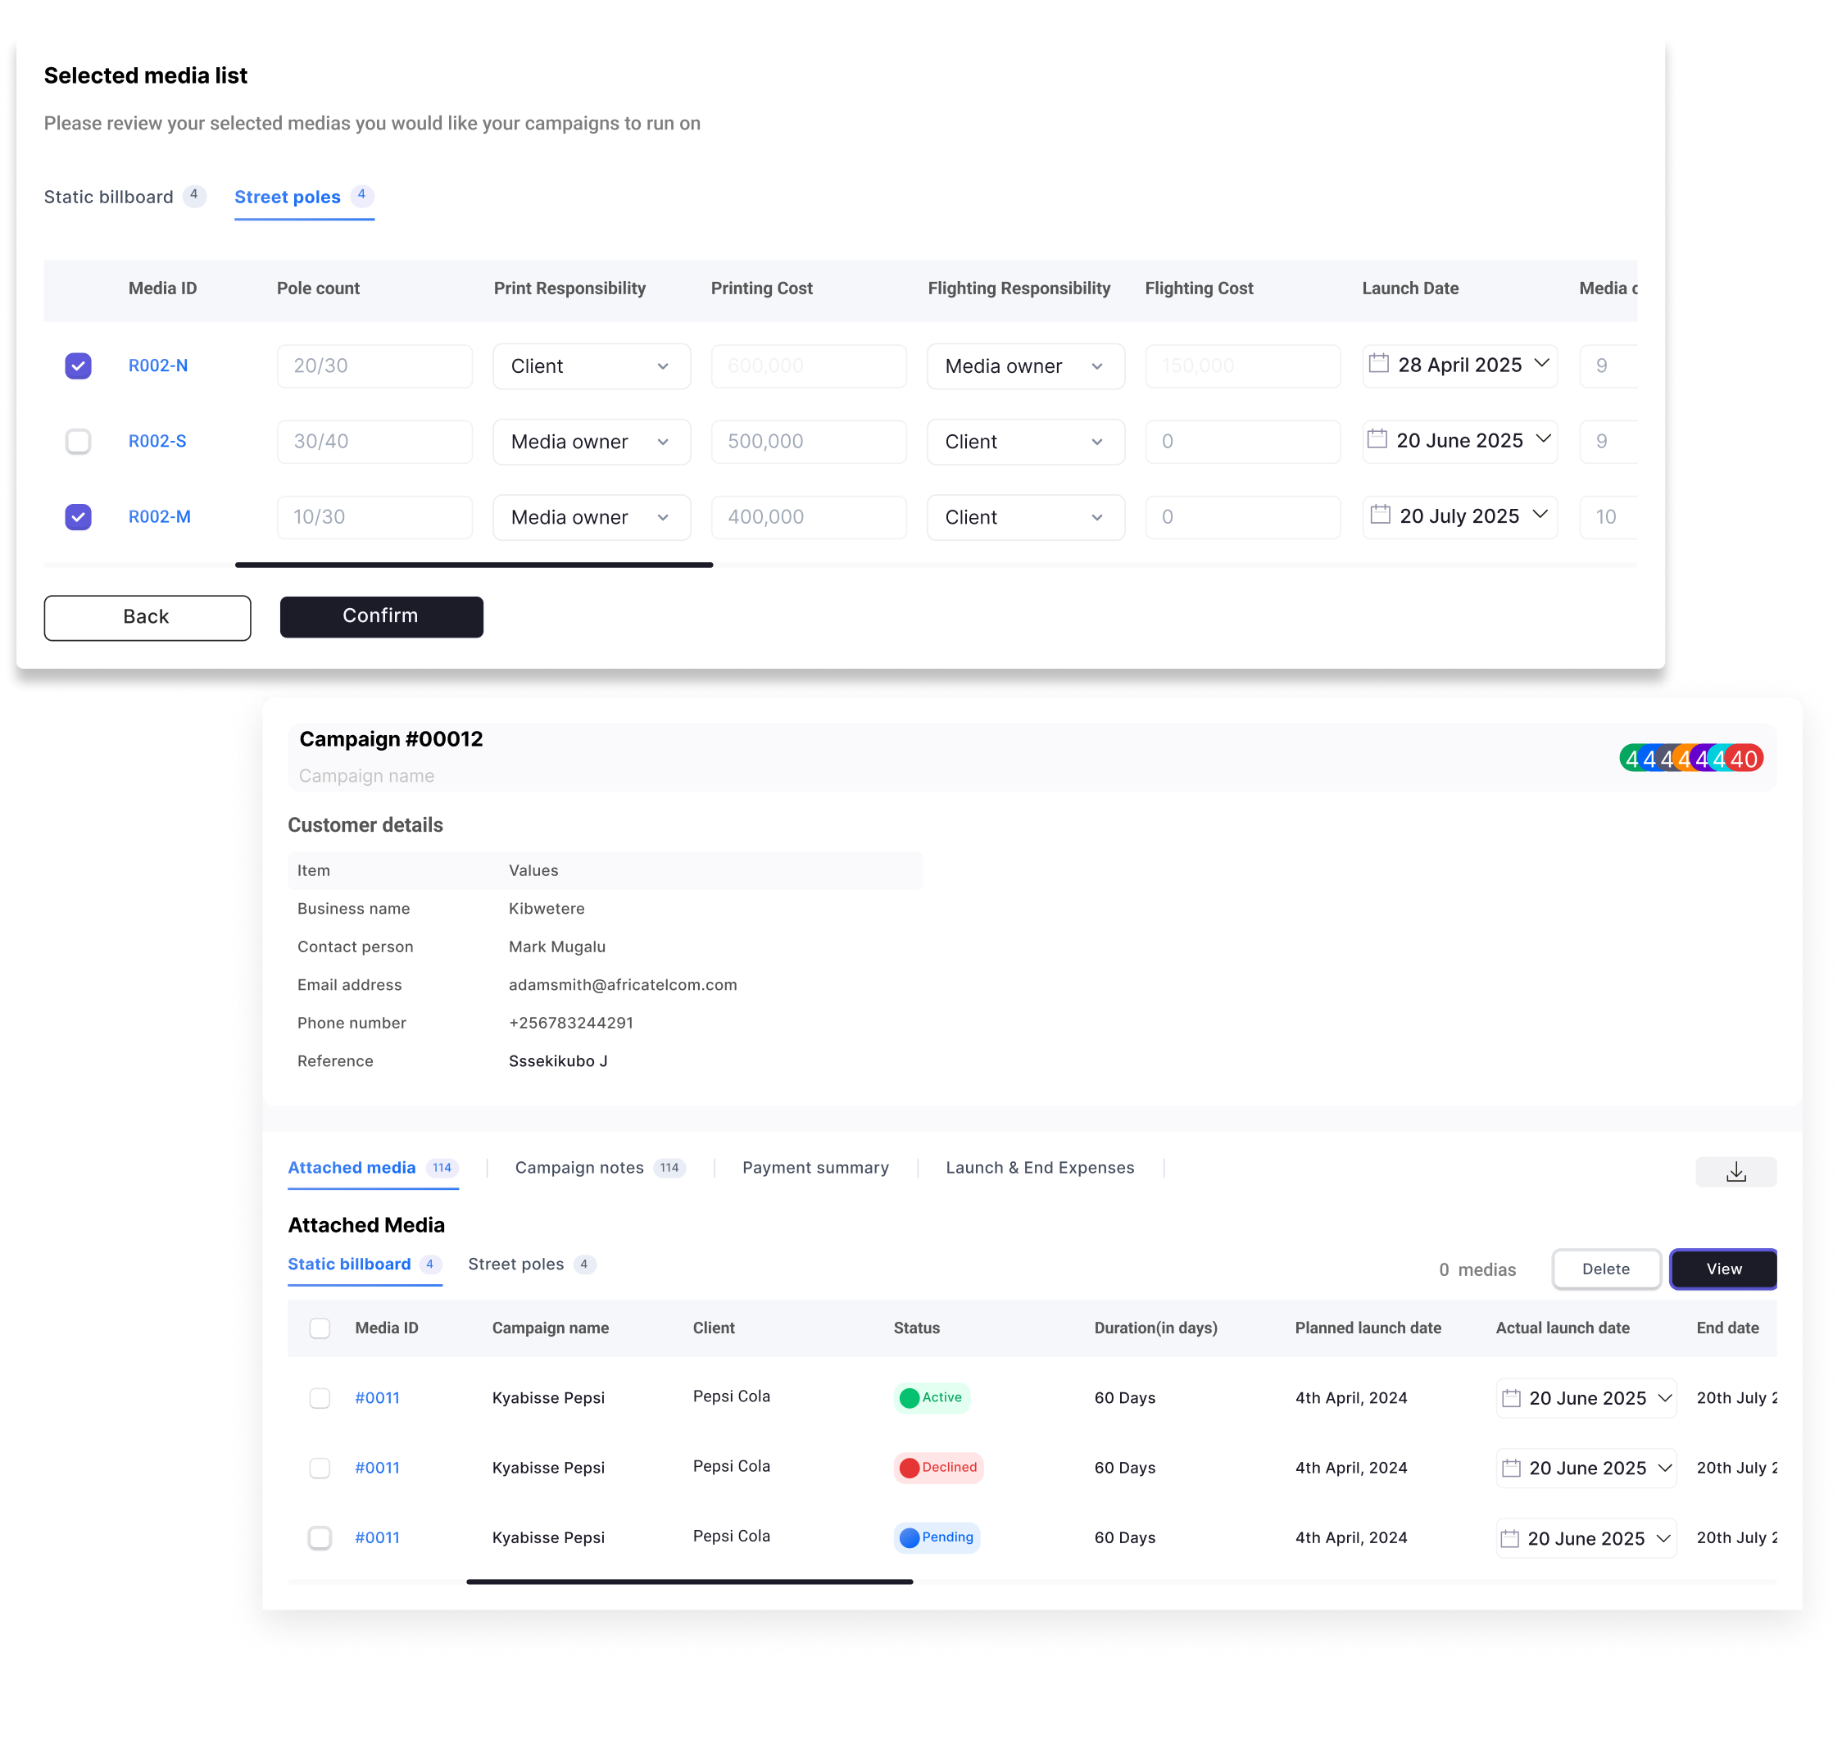Uncheck the R002-N row checkbox

click(x=79, y=365)
